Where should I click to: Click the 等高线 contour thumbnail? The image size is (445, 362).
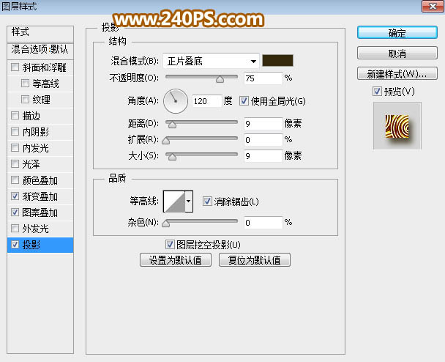(x=174, y=202)
